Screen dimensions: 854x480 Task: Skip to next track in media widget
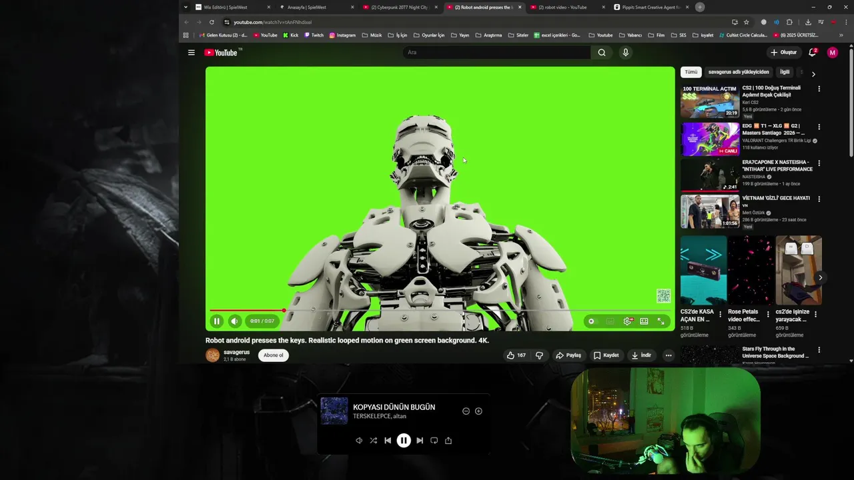click(x=420, y=441)
